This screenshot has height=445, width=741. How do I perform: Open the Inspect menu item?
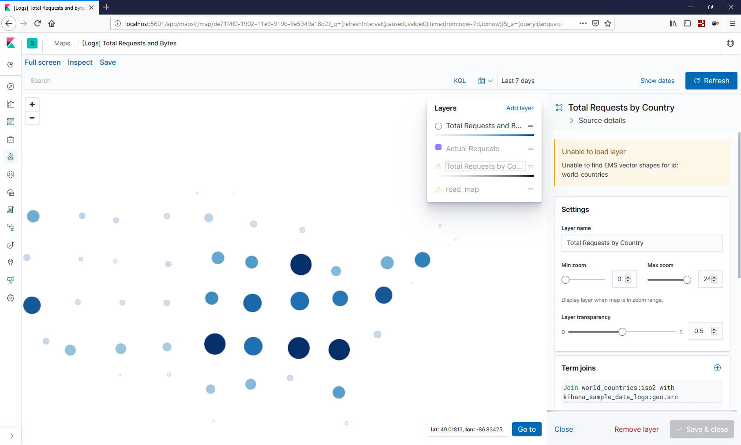[80, 62]
